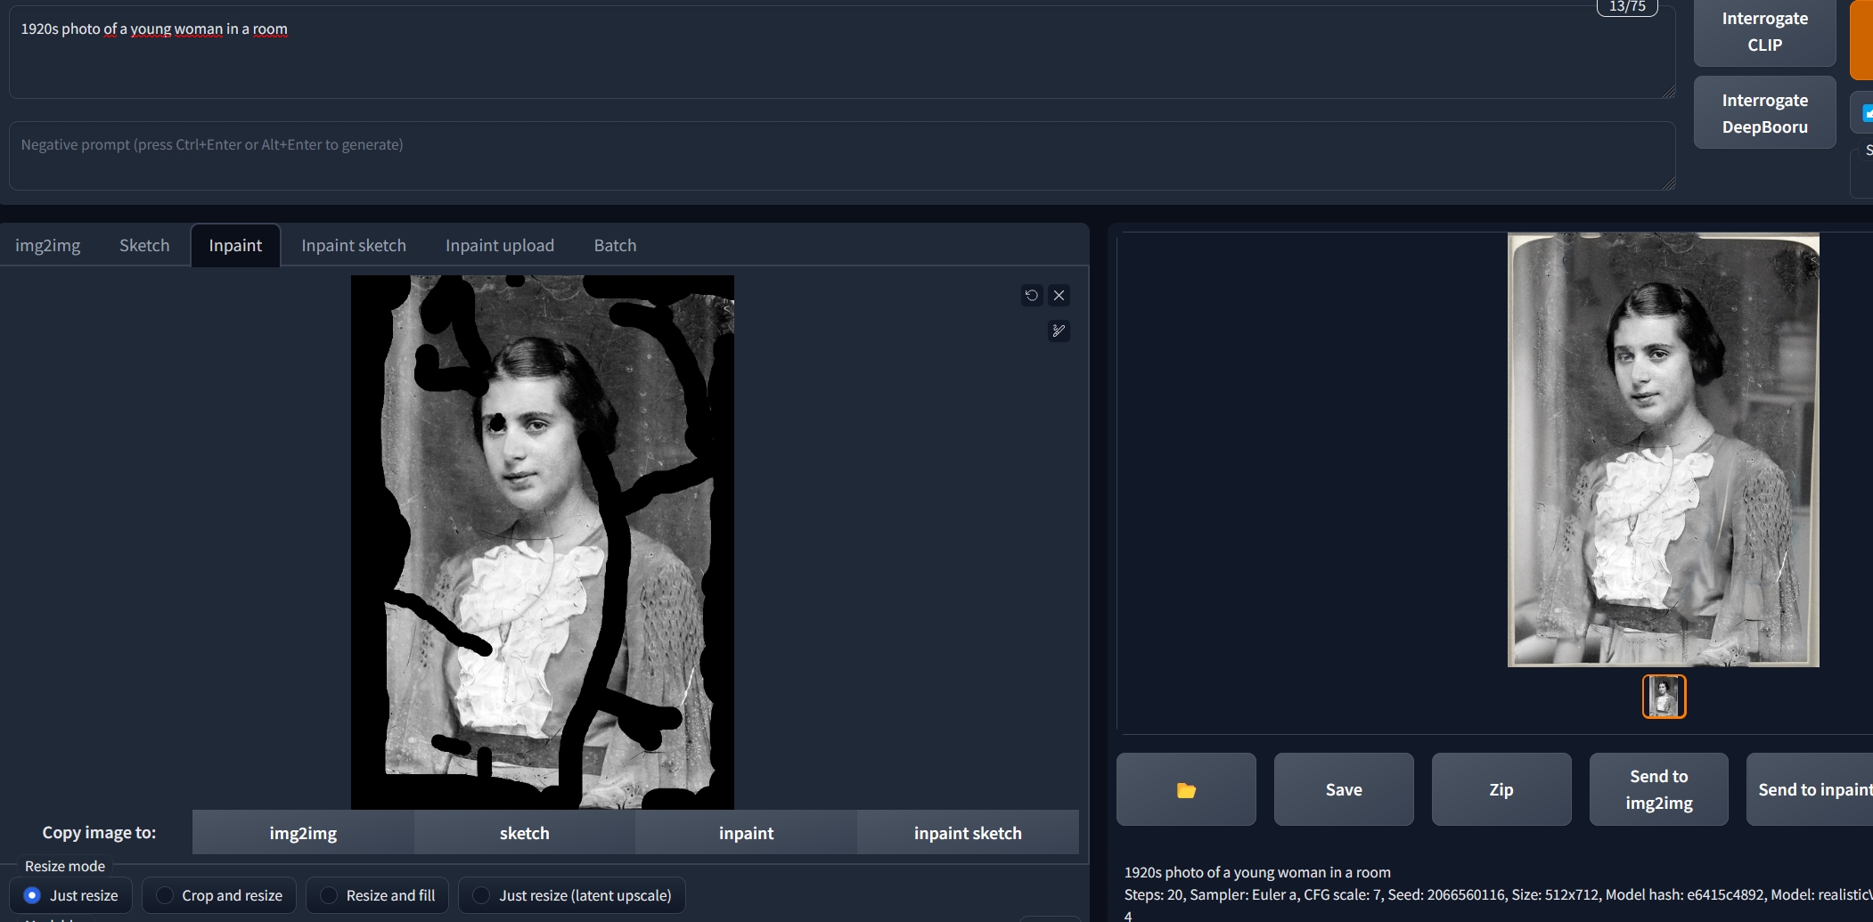Viewport: 1873px width, 922px height.
Task: Copy image to img2img
Action: pyautogui.click(x=303, y=833)
